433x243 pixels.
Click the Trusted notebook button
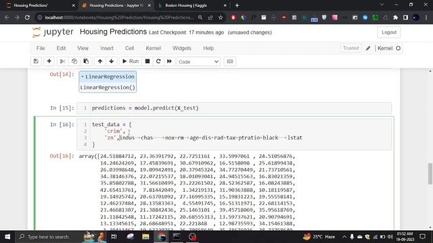pyautogui.click(x=350, y=48)
